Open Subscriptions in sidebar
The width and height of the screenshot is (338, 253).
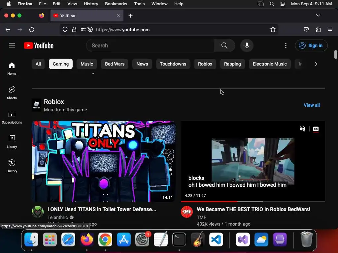tap(12, 117)
